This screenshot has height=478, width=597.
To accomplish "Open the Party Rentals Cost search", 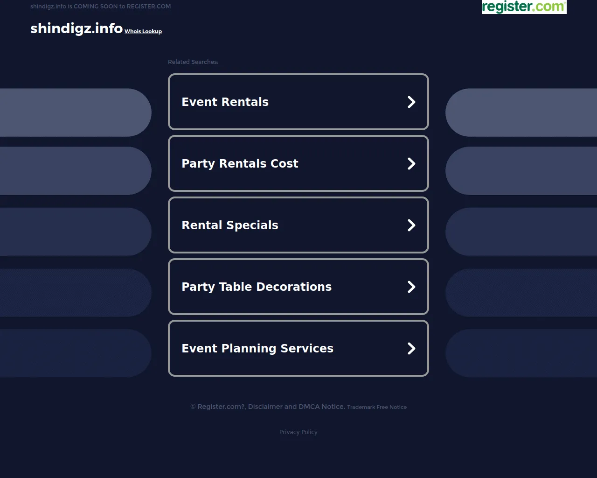I will coord(240,164).
